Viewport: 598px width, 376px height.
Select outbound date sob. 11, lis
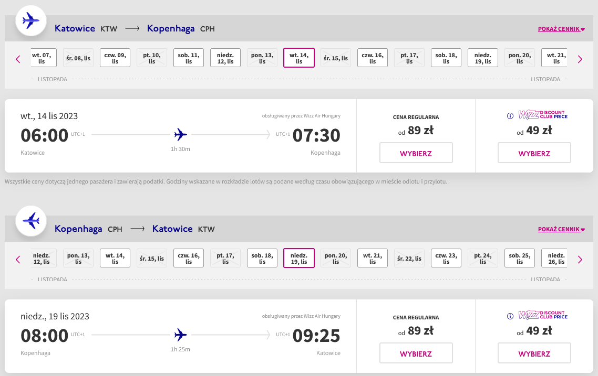(x=189, y=58)
